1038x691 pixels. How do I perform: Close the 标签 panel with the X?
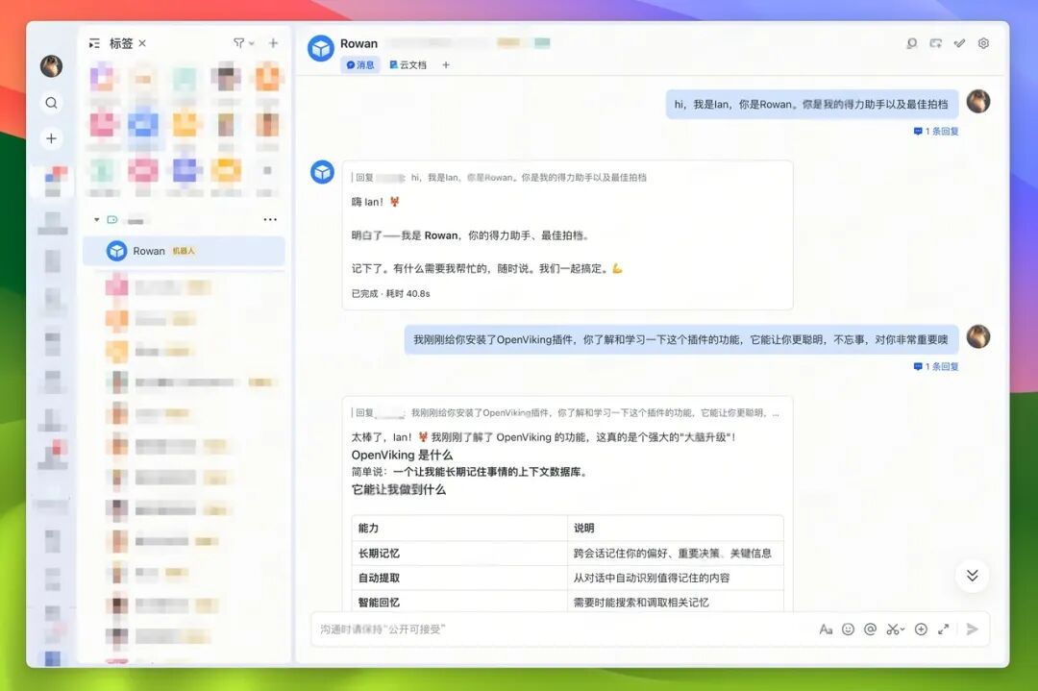click(x=142, y=43)
